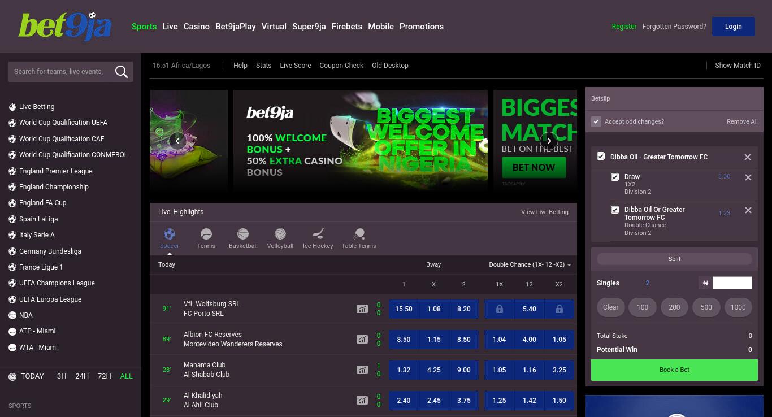The height and width of the screenshot is (417, 772).
Task: Open stats icon for Manama Club match
Action: pos(362,370)
